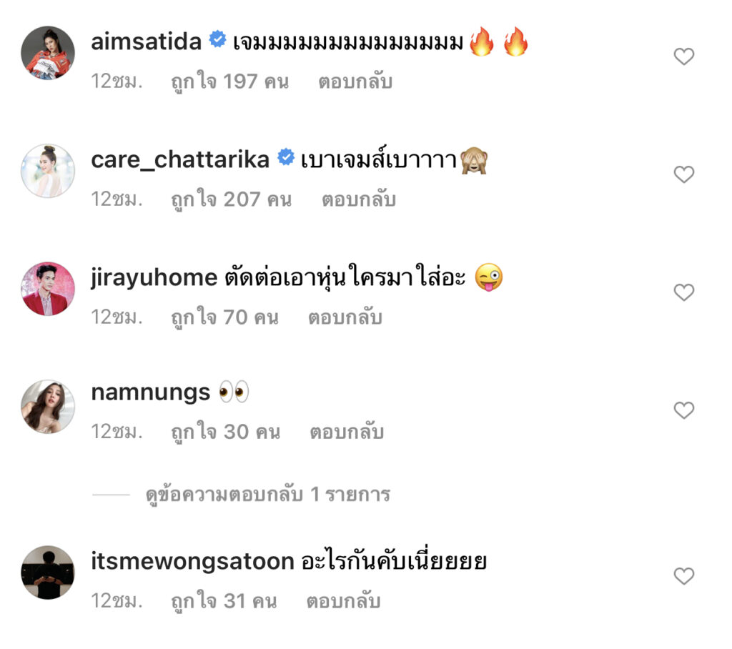Open aimsatida's profile picture
The width and height of the screenshot is (732, 649).
pyautogui.click(x=48, y=53)
